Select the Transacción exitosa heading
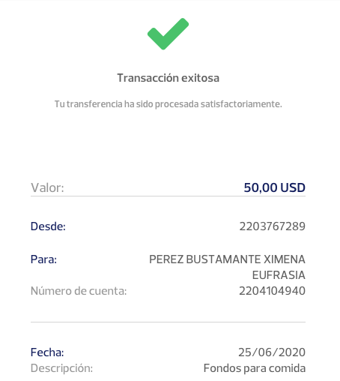 [x=169, y=78]
